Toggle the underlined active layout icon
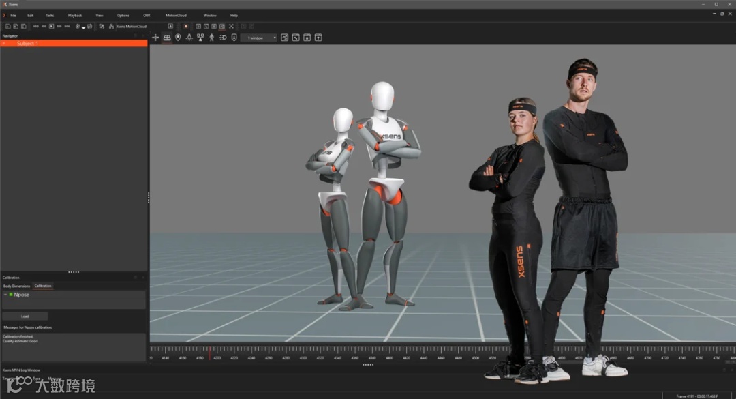The width and height of the screenshot is (736, 399). pyautogui.click(x=222, y=27)
